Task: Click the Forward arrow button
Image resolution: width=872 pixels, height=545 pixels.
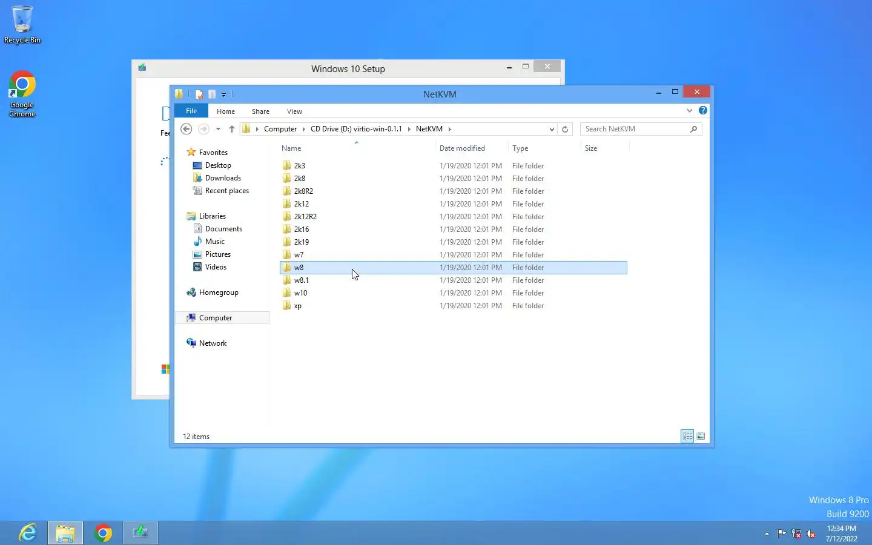Action: 203,129
